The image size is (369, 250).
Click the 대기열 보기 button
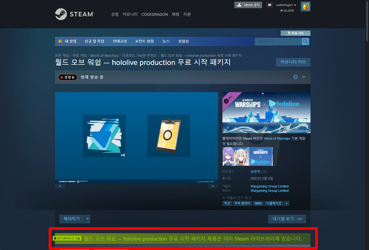pos(287,219)
